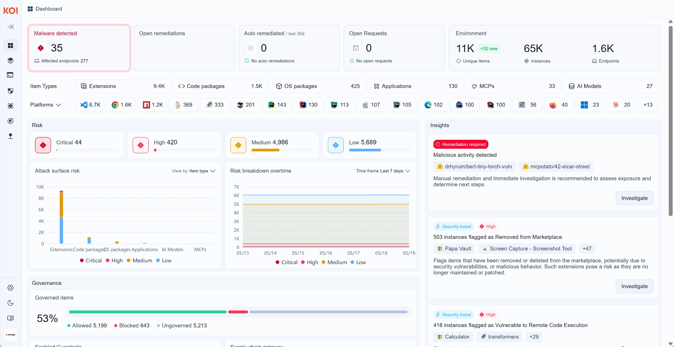
Task: Open the settings gear in sidebar
Action: point(11,288)
